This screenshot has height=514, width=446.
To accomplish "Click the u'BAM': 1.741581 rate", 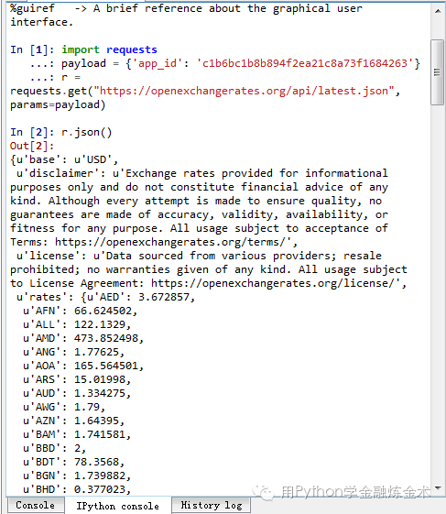I will click(77, 434).
